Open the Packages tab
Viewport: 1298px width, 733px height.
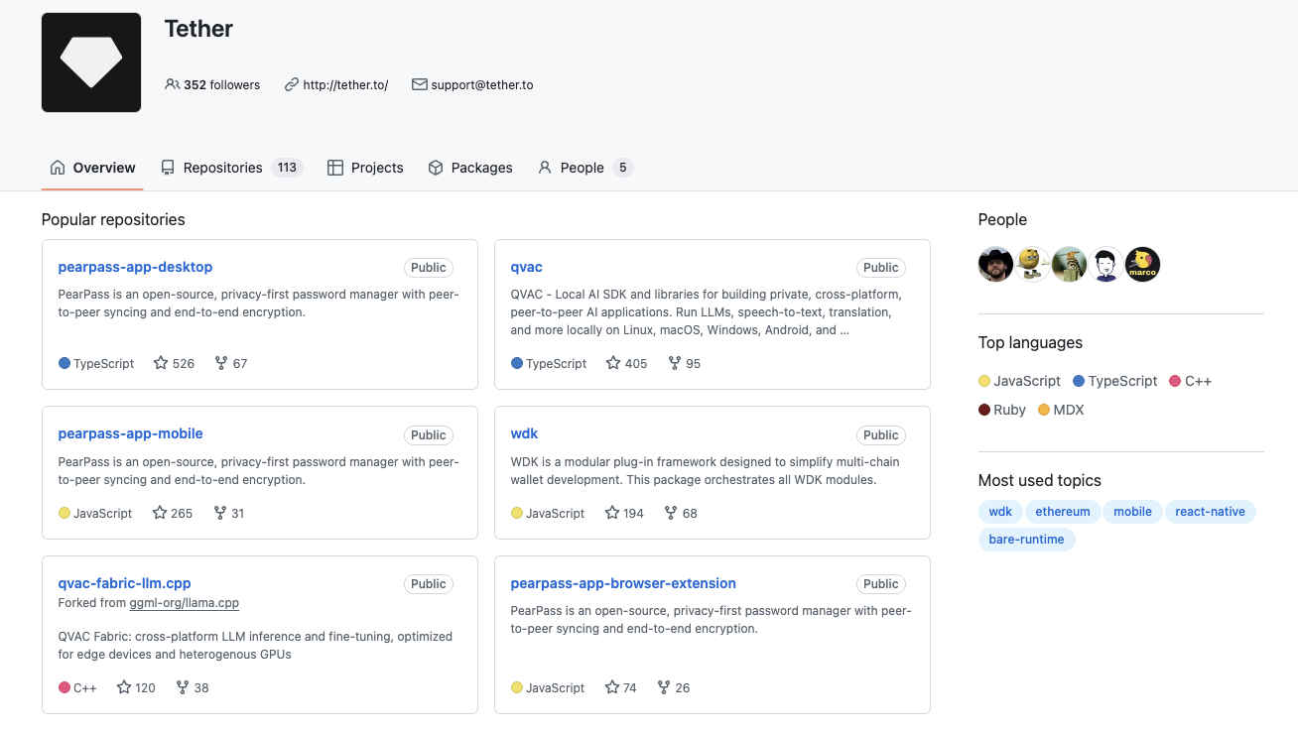tap(470, 168)
